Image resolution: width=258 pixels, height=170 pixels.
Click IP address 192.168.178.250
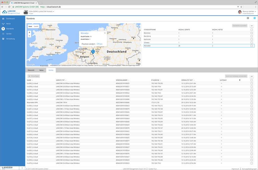(x=157, y=83)
